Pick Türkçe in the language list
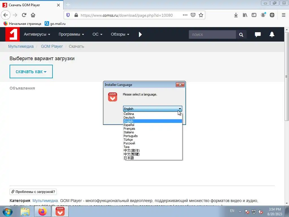 [153, 140]
